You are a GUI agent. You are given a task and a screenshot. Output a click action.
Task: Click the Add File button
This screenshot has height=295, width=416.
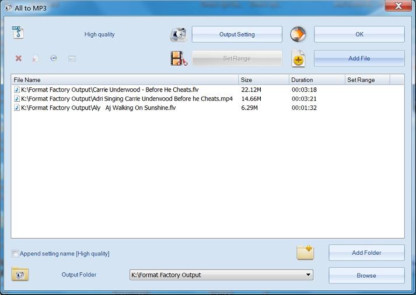pos(359,58)
